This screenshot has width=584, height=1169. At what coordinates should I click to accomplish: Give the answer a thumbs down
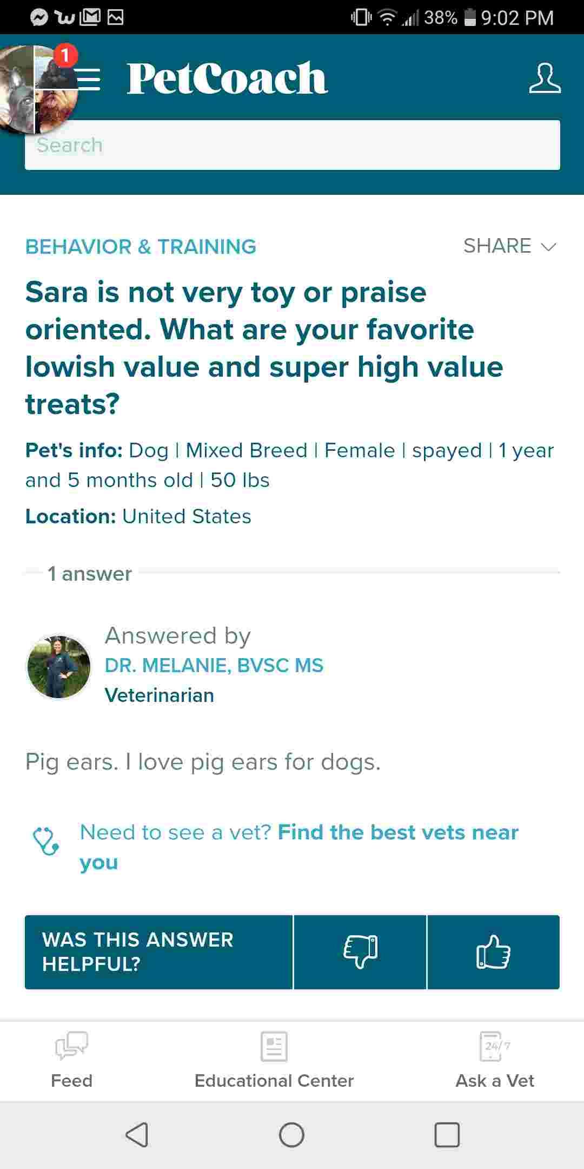click(x=360, y=953)
